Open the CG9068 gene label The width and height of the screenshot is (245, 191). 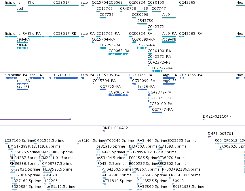[x=116, y=3]
